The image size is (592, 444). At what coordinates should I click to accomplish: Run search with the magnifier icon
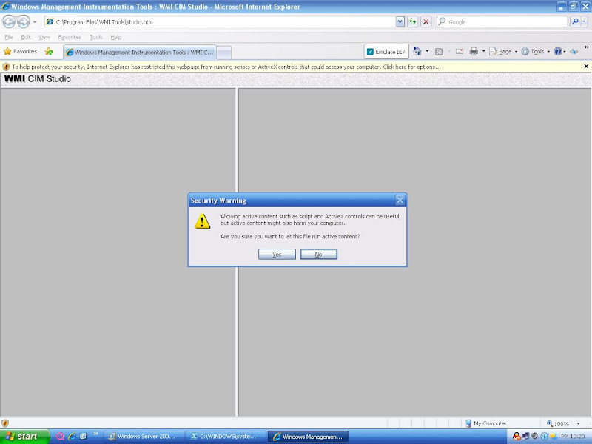click(575, 22)
